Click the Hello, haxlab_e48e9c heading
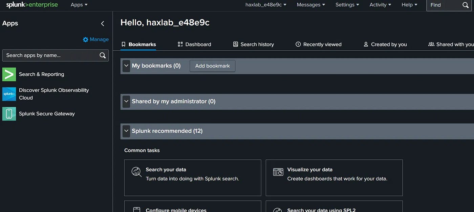Viewport: 474px width, 212px height. click(x=165, y=23)
